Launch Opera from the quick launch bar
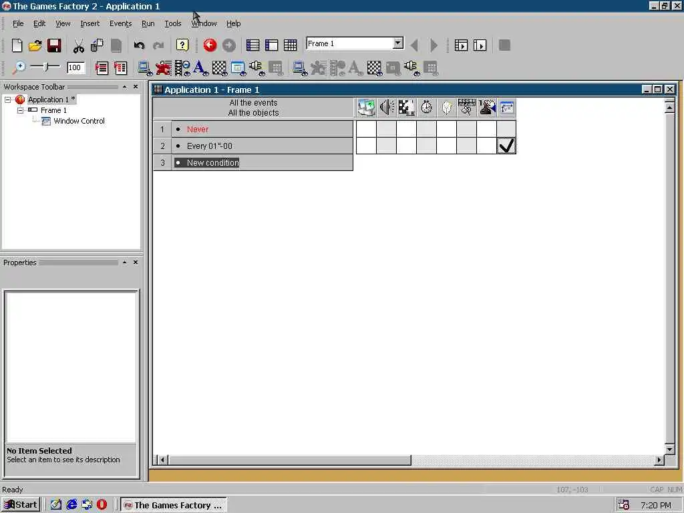The height and width of the screenshot is (513, 684). pyautogui.click(x=102, y=505)
